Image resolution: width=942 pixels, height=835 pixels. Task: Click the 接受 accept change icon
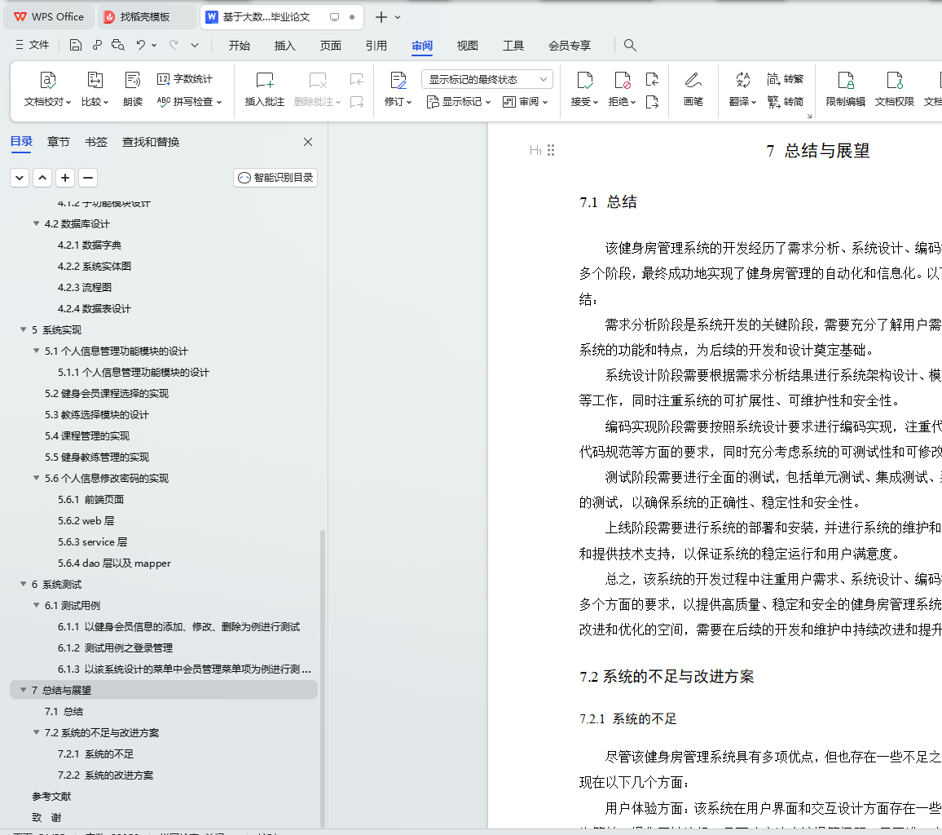coord(584,81)
